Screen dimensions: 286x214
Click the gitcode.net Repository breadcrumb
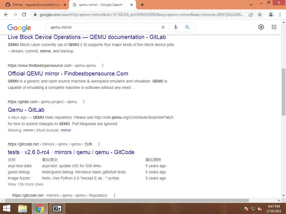click(x=60, y=195)
